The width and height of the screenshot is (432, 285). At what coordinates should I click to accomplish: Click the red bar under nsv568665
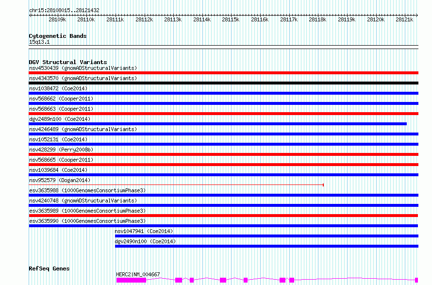[x=223, y=165]
